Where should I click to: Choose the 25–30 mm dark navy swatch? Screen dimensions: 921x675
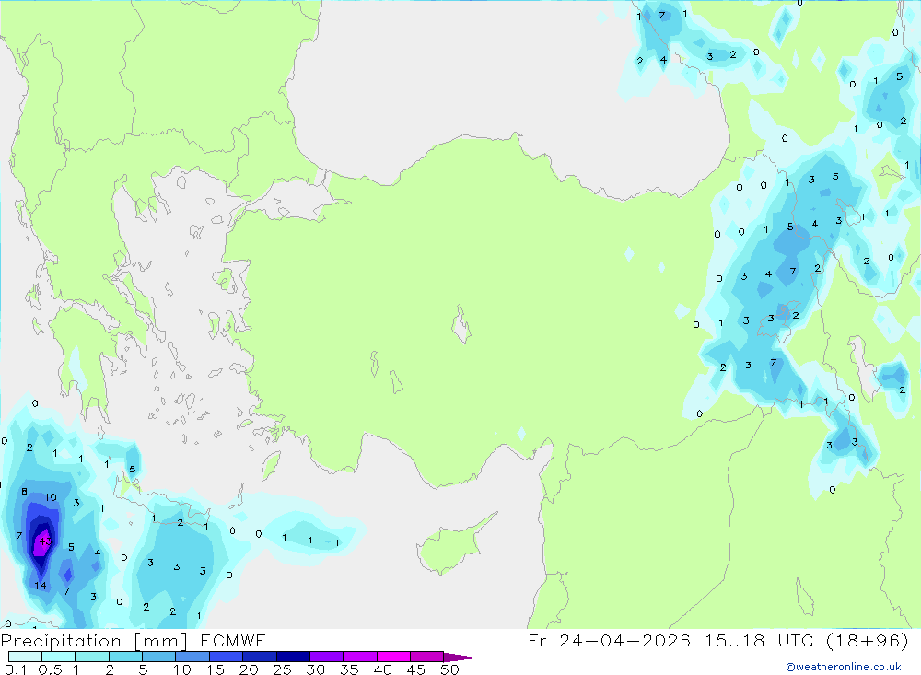(x=293, y=657)
